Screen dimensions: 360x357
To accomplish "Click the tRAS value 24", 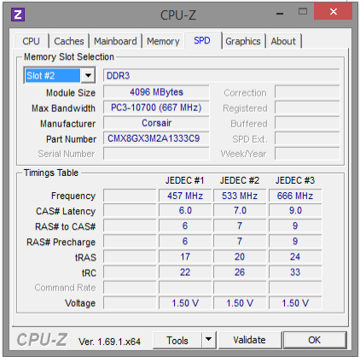I will 295,257.
